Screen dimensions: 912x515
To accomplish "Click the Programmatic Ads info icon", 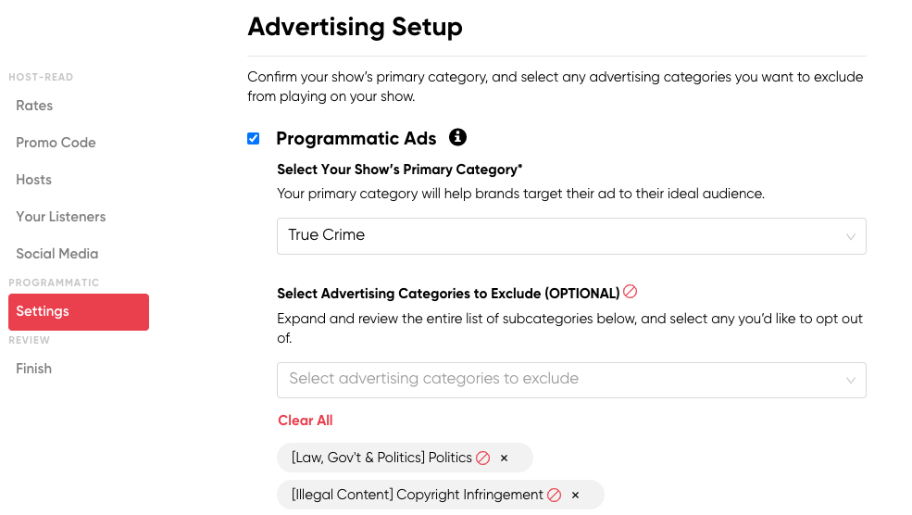I will 457,137.
